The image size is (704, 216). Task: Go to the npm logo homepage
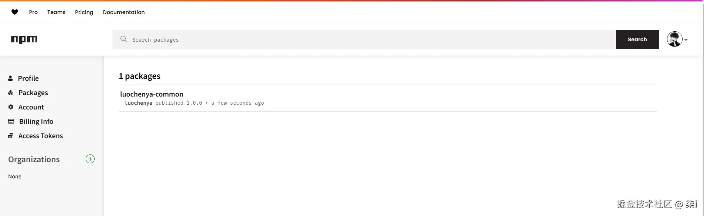tap(24, 39)
